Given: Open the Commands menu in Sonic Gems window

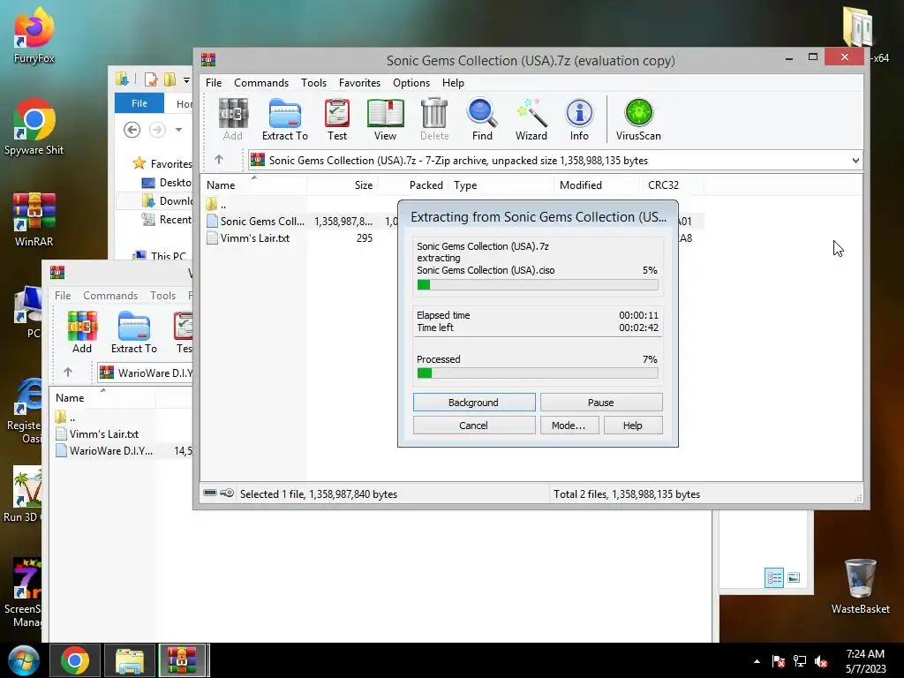Looking at the screenshot, I should 261,82.
